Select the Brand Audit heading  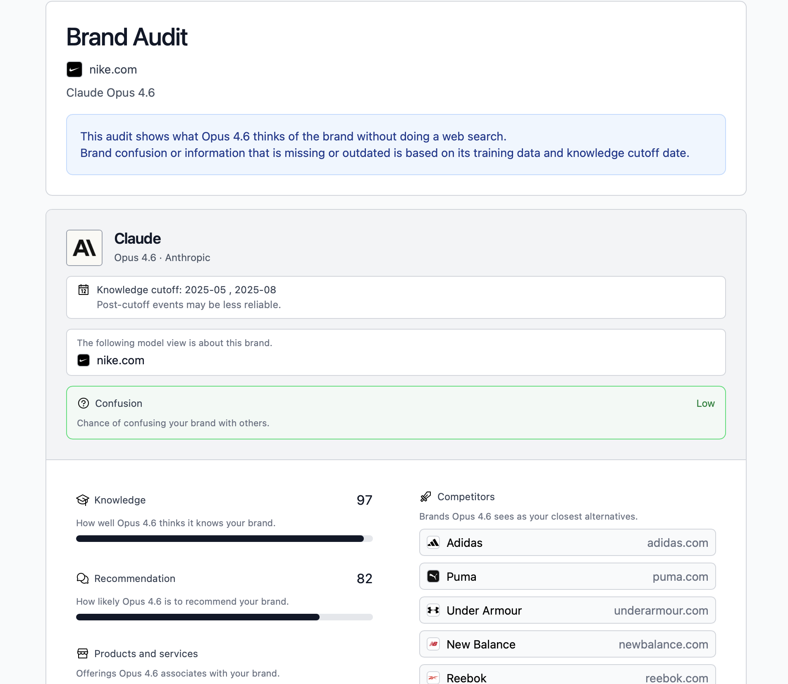tap(127, 37)
